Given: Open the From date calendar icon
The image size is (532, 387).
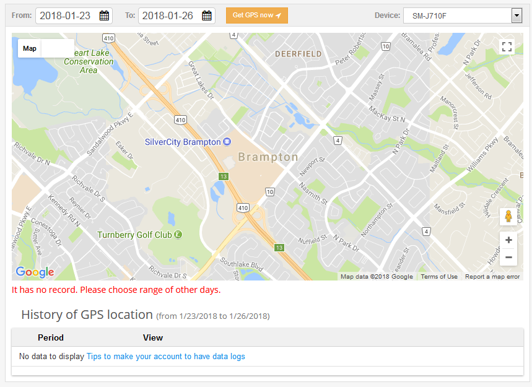Looking at the screenshot, I should pos(104,15).
